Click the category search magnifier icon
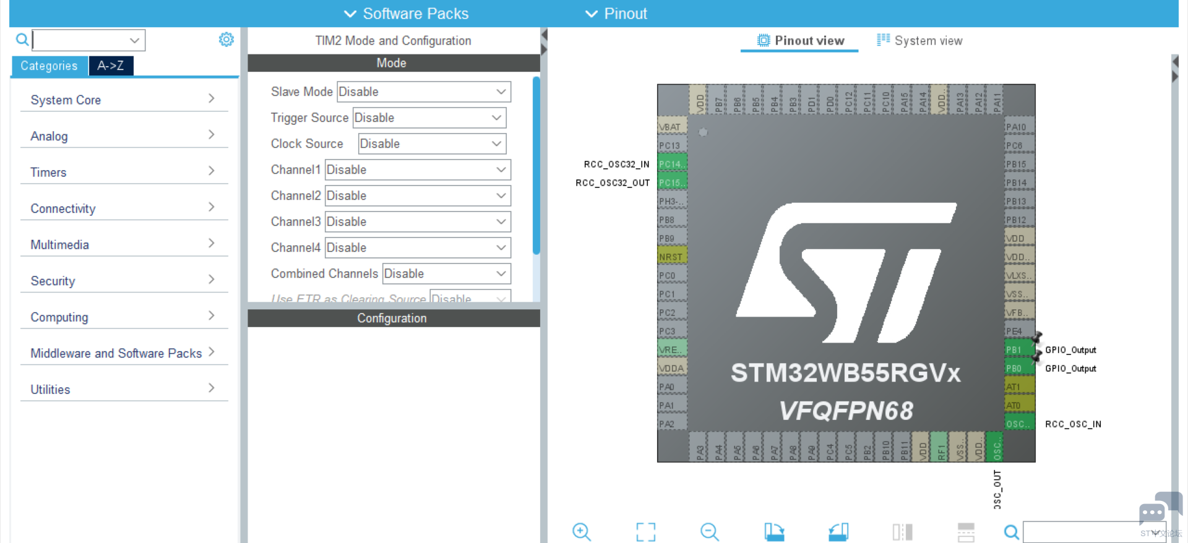This screenshot has width=1188, height=543. click(22, 40)
